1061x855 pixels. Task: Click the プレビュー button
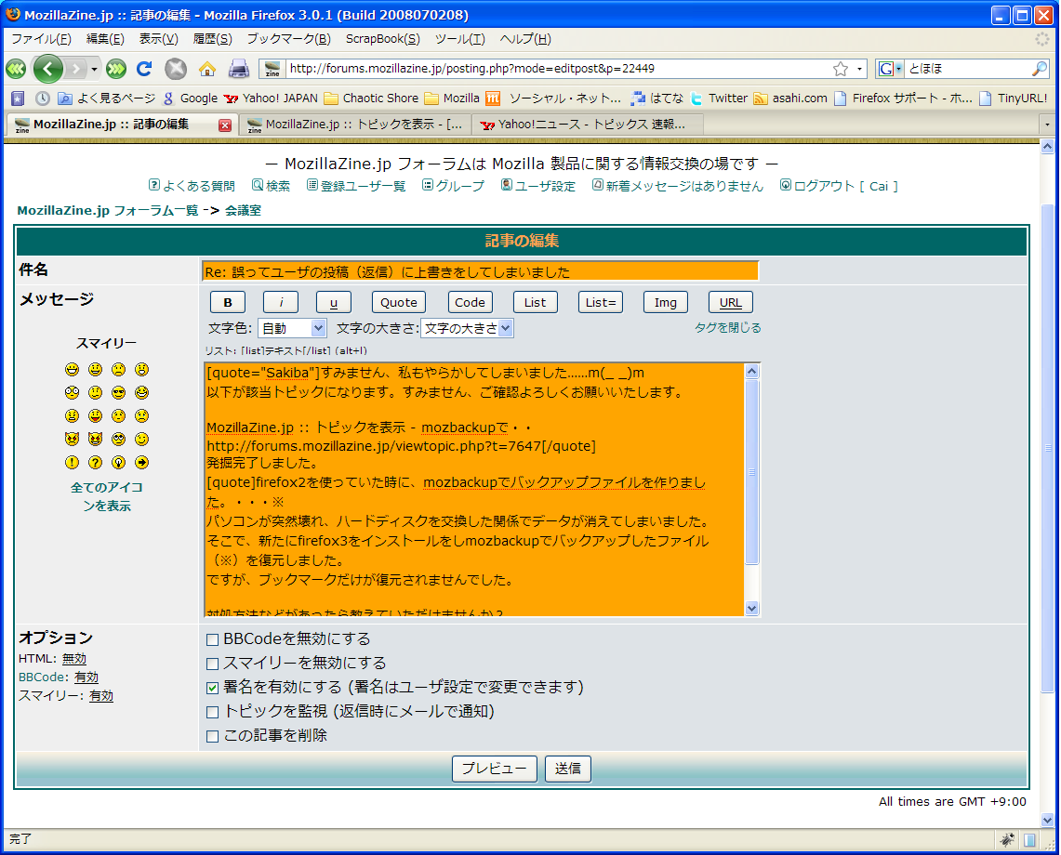[494, 769]
